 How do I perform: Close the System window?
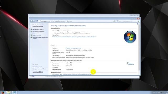pyautogui.click(x=138, y=19)
